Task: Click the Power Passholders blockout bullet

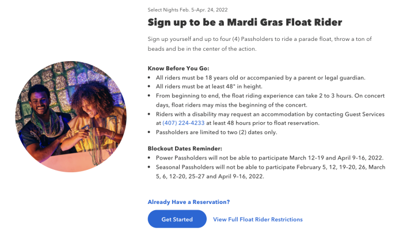Action: 269,158
